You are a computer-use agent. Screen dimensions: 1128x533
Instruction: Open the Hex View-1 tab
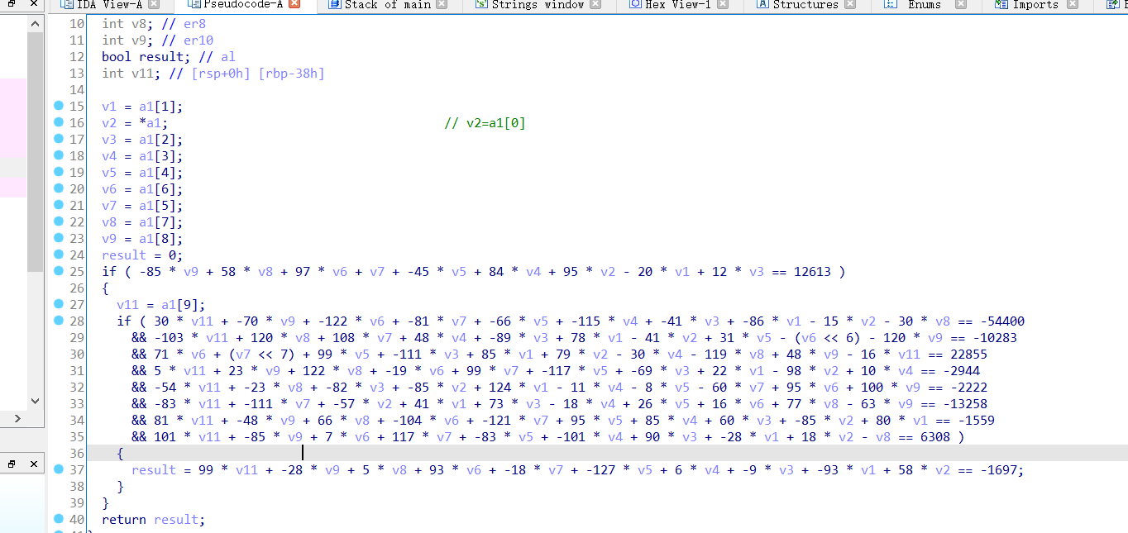coord(678,5)
